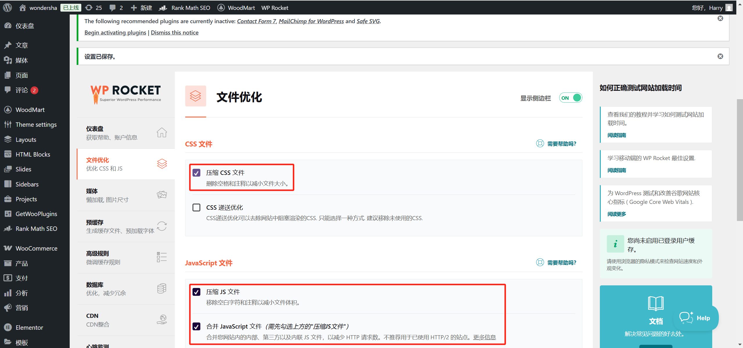Click the WordPress logo in admin bar
Viewport: 743px width, 348px height.
pyautogui.click(x=7, y=8)
